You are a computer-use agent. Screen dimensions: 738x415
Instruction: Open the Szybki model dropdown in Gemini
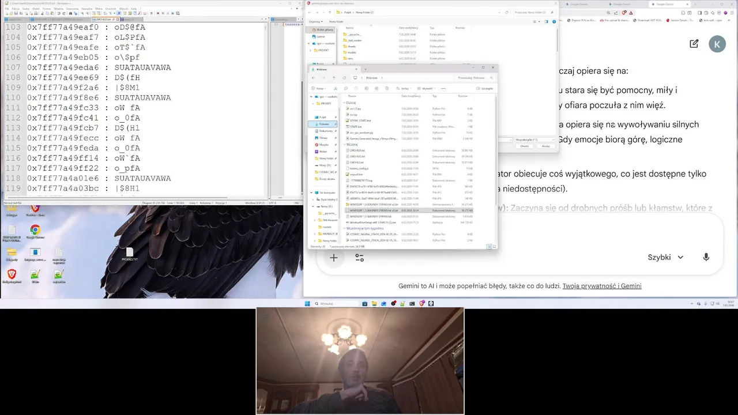(x=665, y=257)
